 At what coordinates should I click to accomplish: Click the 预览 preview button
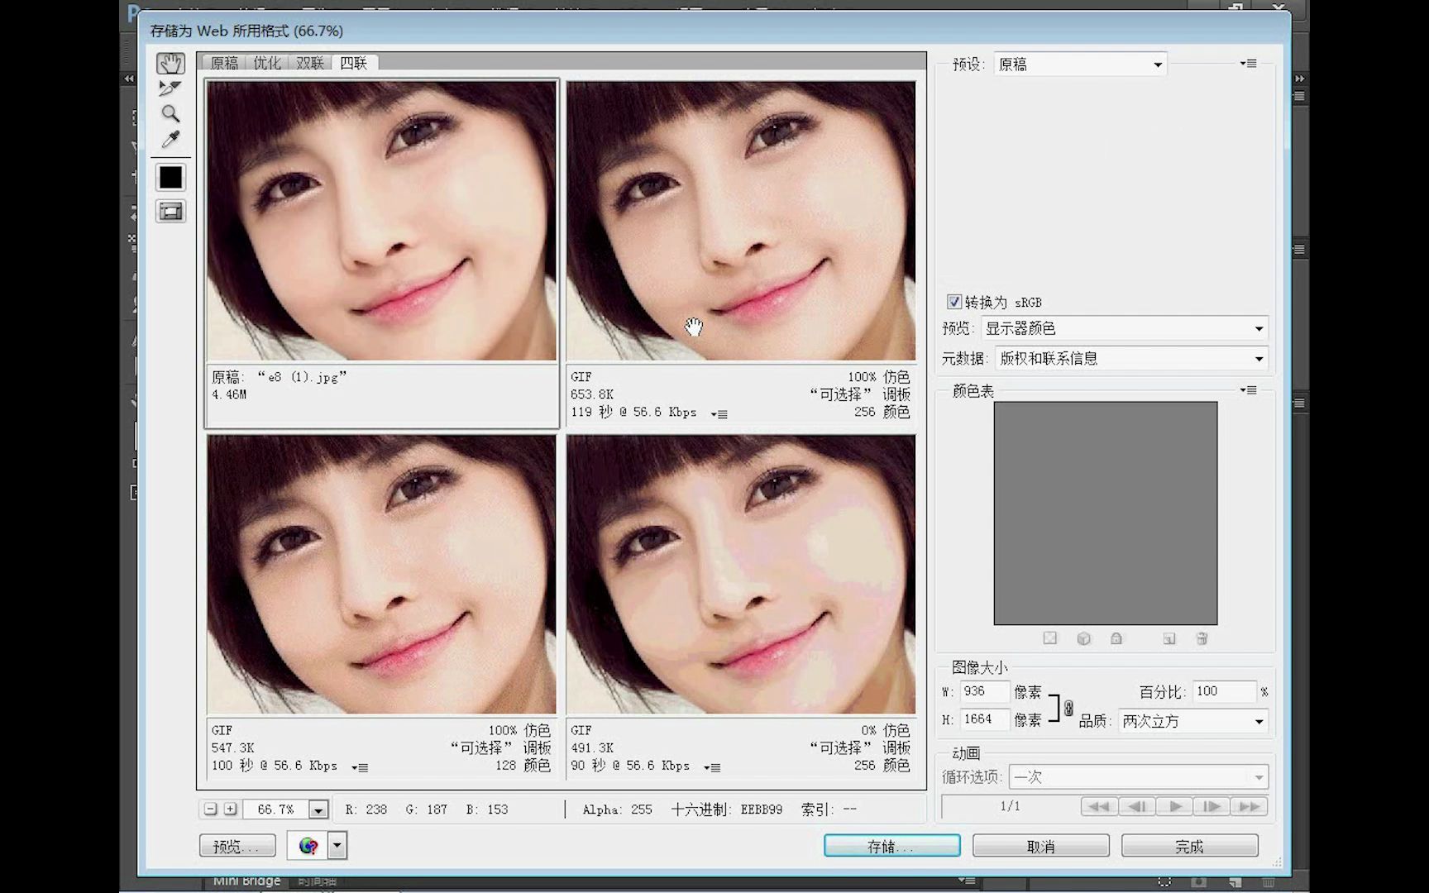237,846
